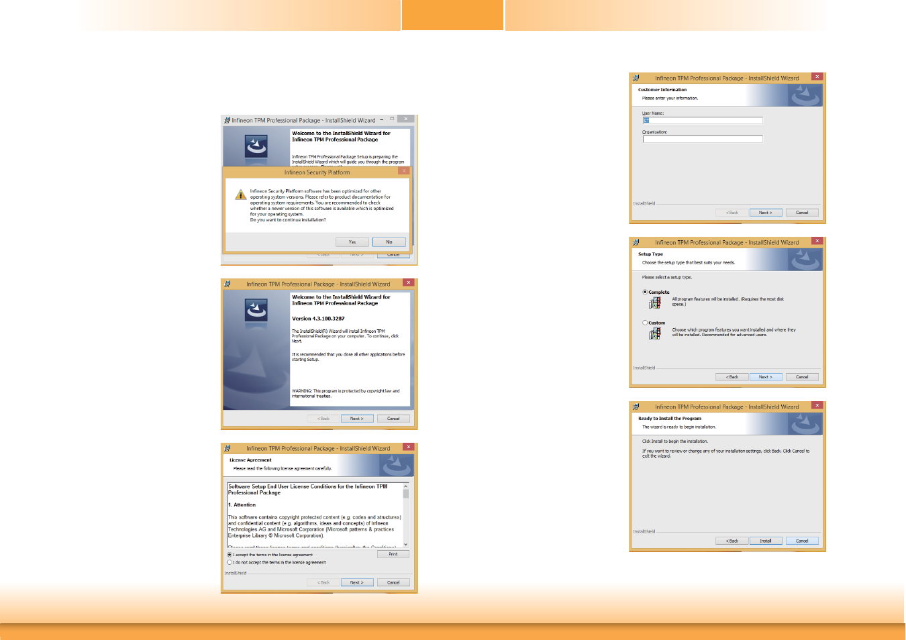Click Next in the License Agreement window
The height and width of the screenshot is (640, 906).
(357, 582)
